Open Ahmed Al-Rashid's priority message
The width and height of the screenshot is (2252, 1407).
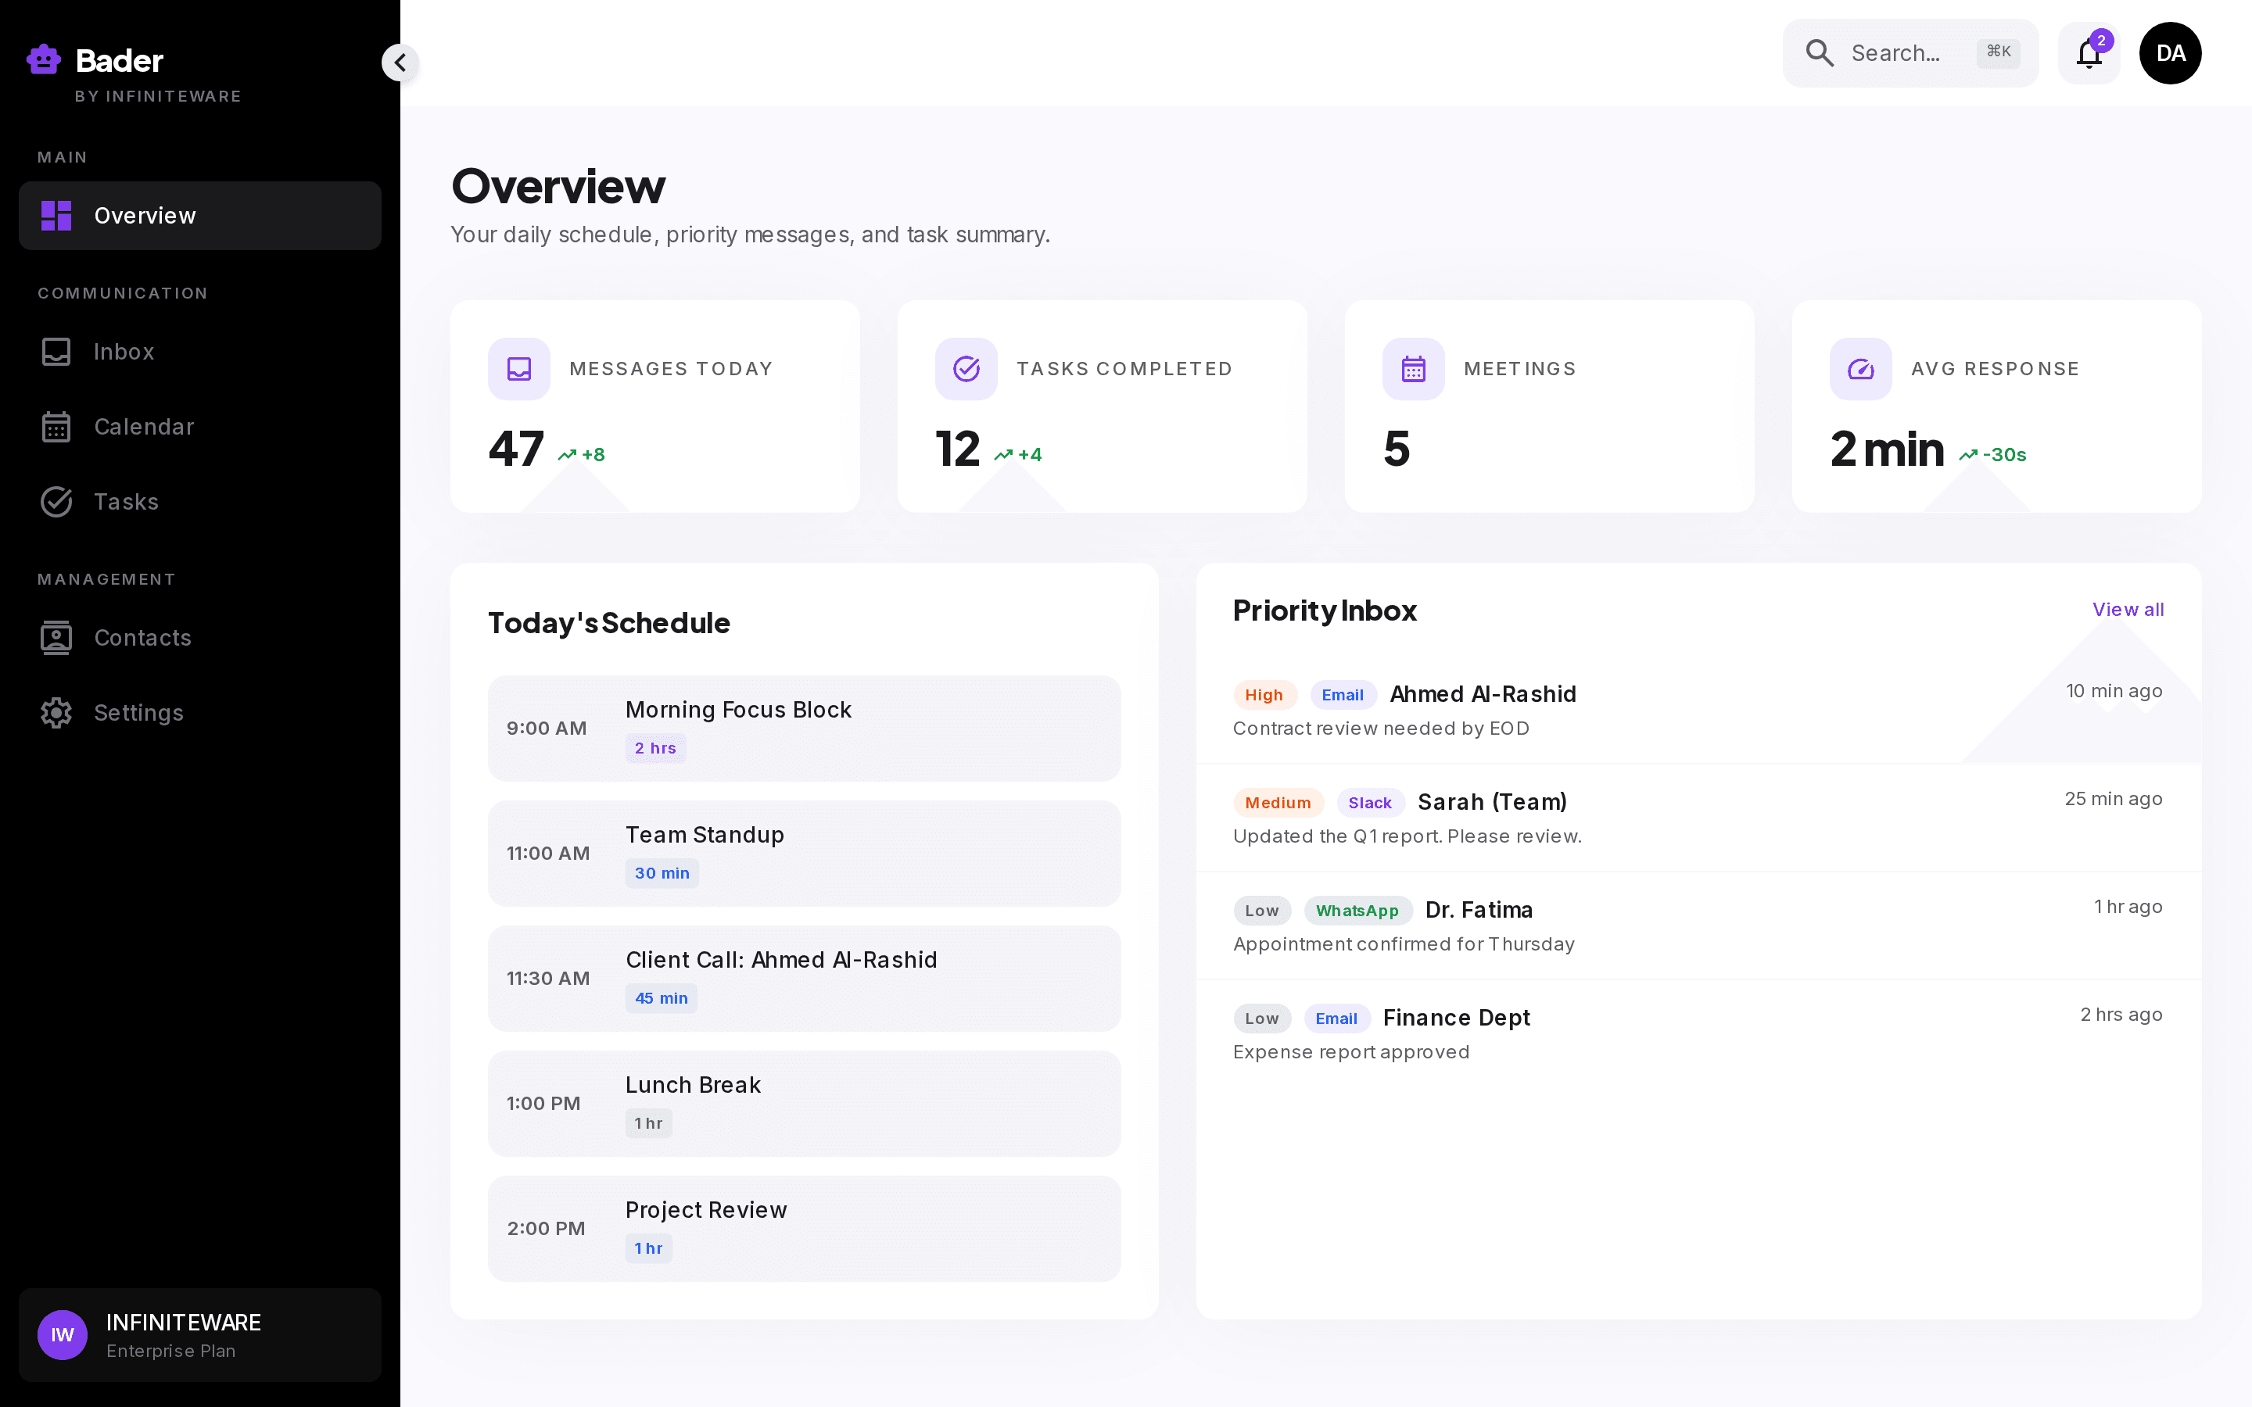pyautogui.click(x=1698, y=710)
